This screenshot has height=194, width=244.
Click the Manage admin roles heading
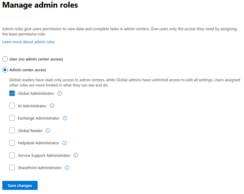tap(40, 5)
